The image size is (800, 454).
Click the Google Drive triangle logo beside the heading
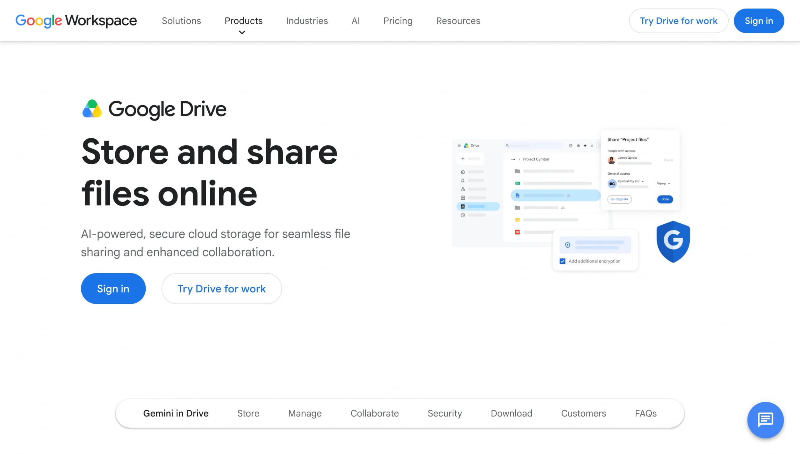[x=92, y=109]
